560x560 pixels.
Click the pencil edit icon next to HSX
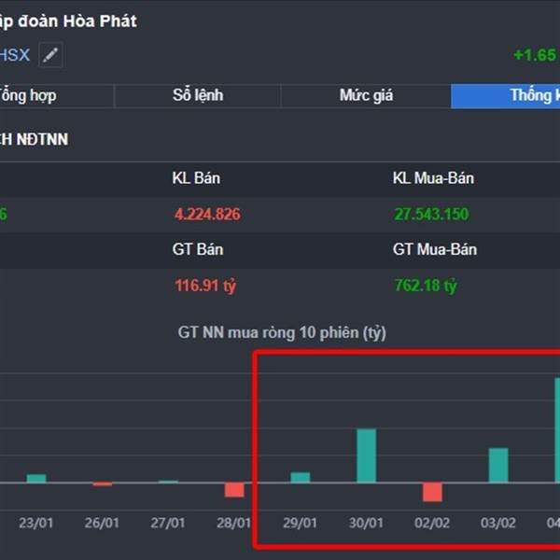[x=50, y=55]
